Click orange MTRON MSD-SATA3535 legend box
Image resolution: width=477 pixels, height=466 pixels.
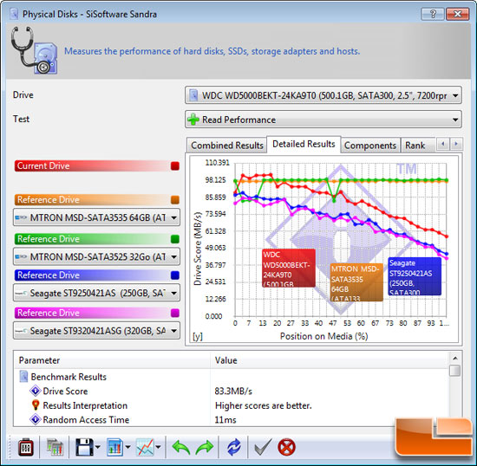click(x=356, y=282)
